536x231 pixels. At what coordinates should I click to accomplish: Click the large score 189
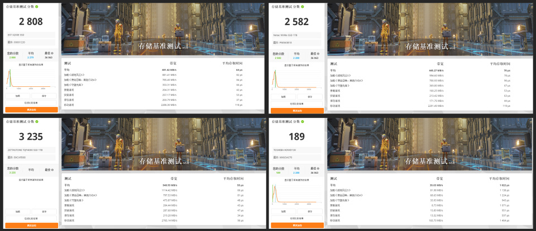(296, 136)
